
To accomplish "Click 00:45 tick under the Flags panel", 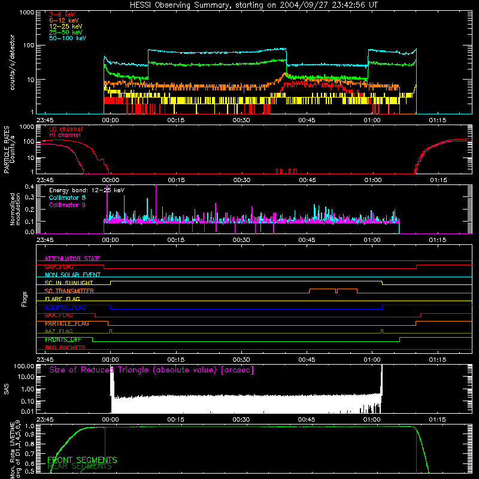I will point(307,360).
